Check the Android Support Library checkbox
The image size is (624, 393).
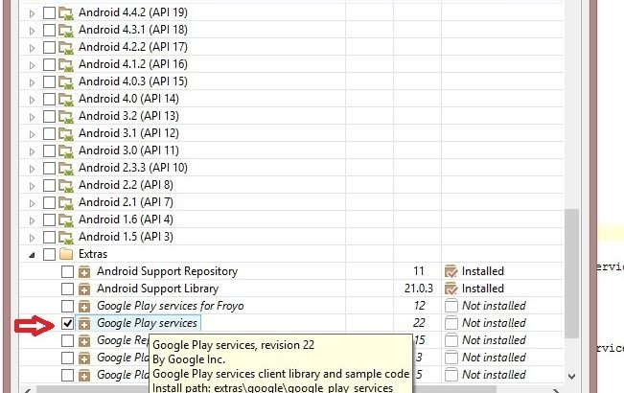tap(67, 289)
